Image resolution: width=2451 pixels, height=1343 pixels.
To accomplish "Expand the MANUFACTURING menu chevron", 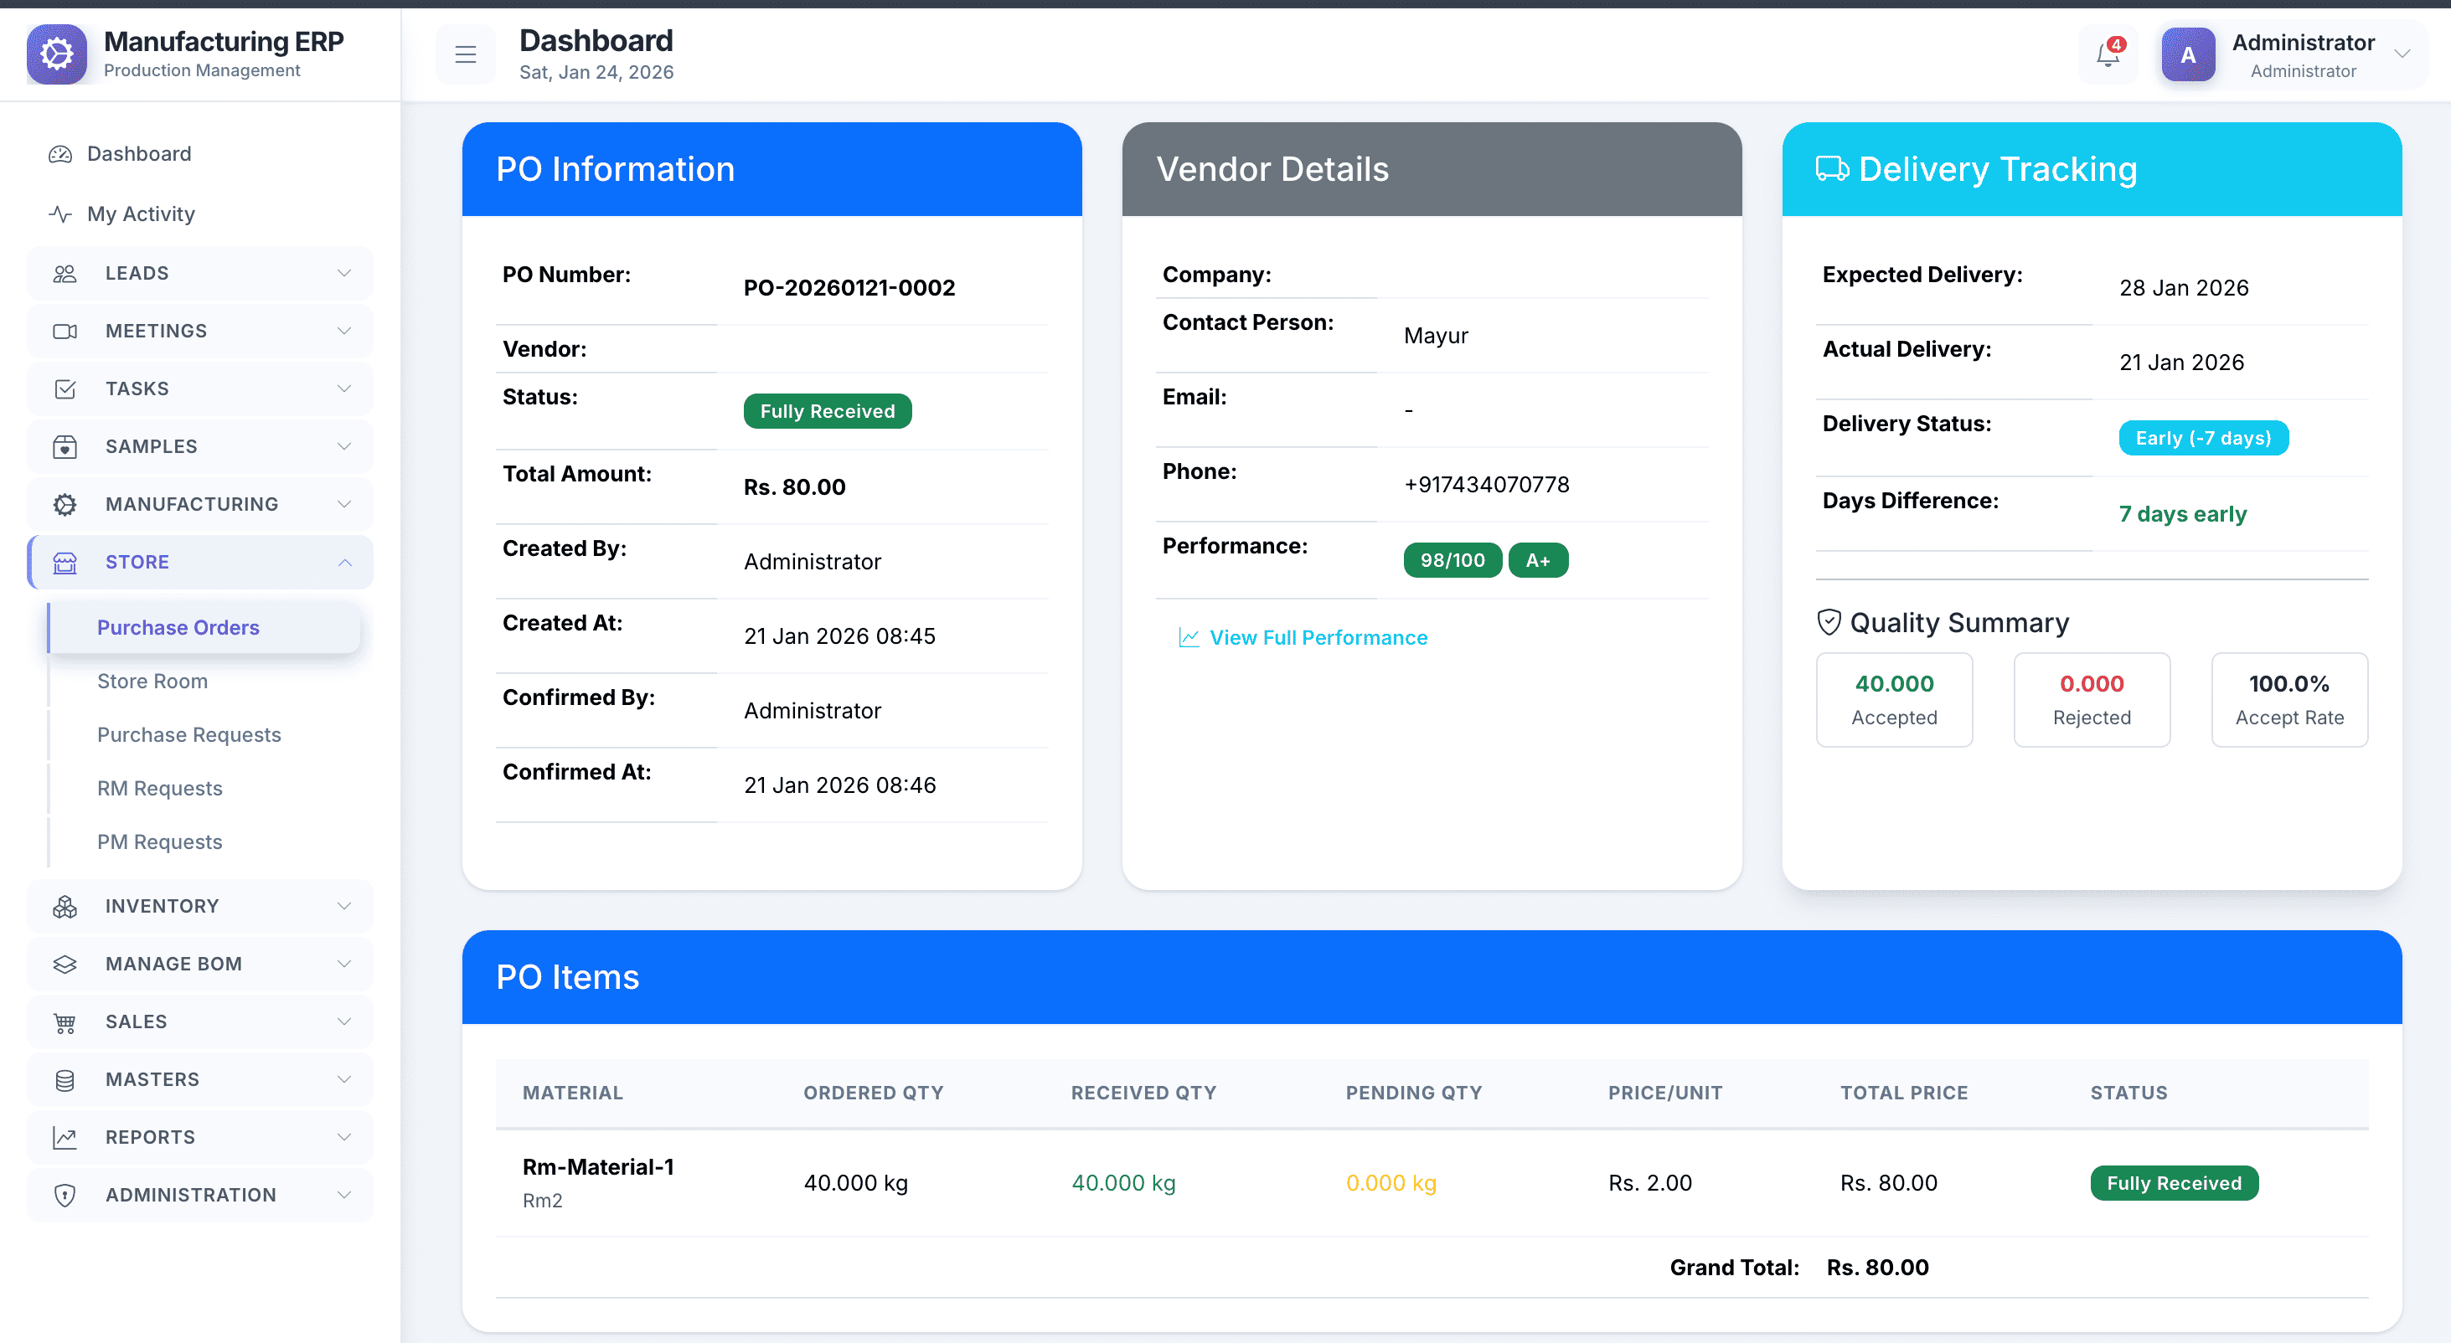I will point(344,504).
